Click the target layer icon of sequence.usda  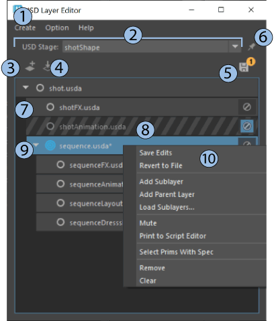(50, 145)
